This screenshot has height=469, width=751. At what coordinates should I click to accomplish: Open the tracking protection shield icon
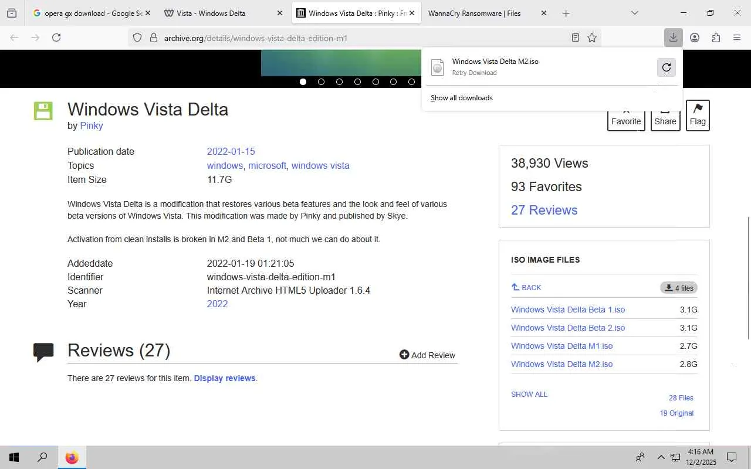[137, 38]
